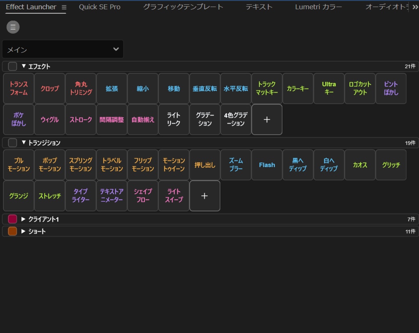Select the Effect Launcher tab

pyautogui.click(x=31, y=7)
